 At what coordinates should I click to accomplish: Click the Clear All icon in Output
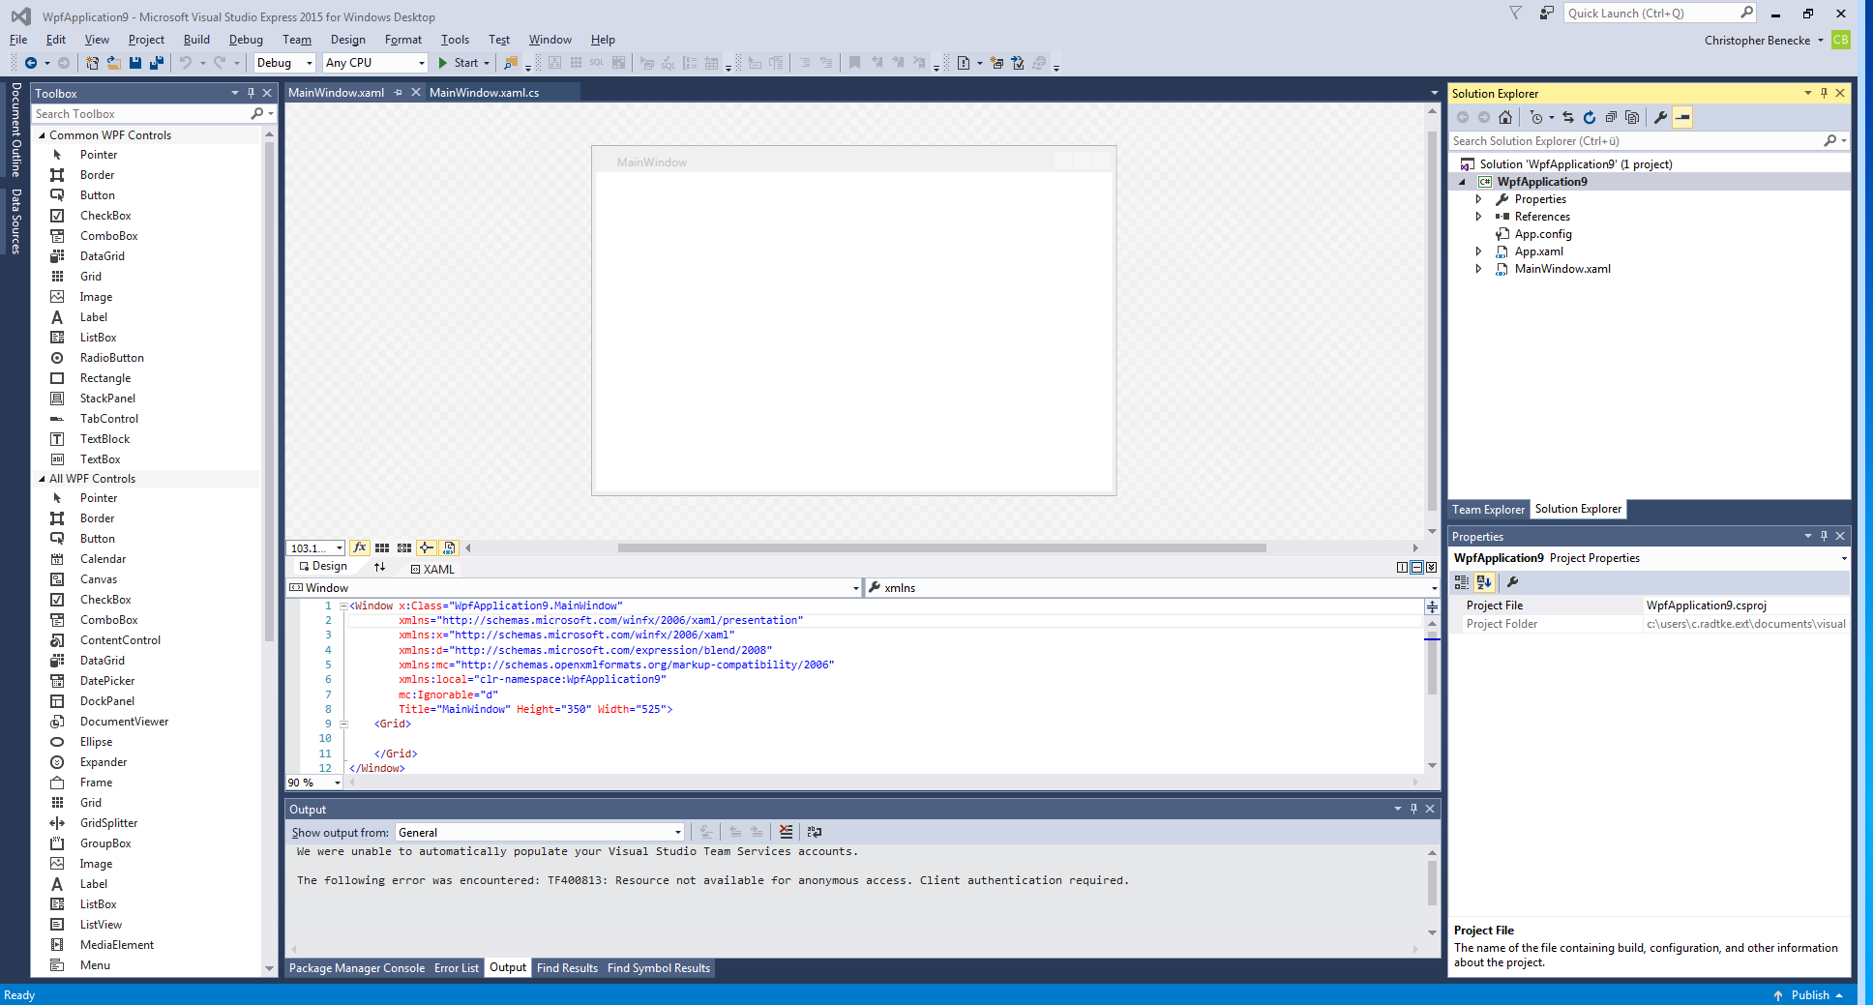[786, 832]
